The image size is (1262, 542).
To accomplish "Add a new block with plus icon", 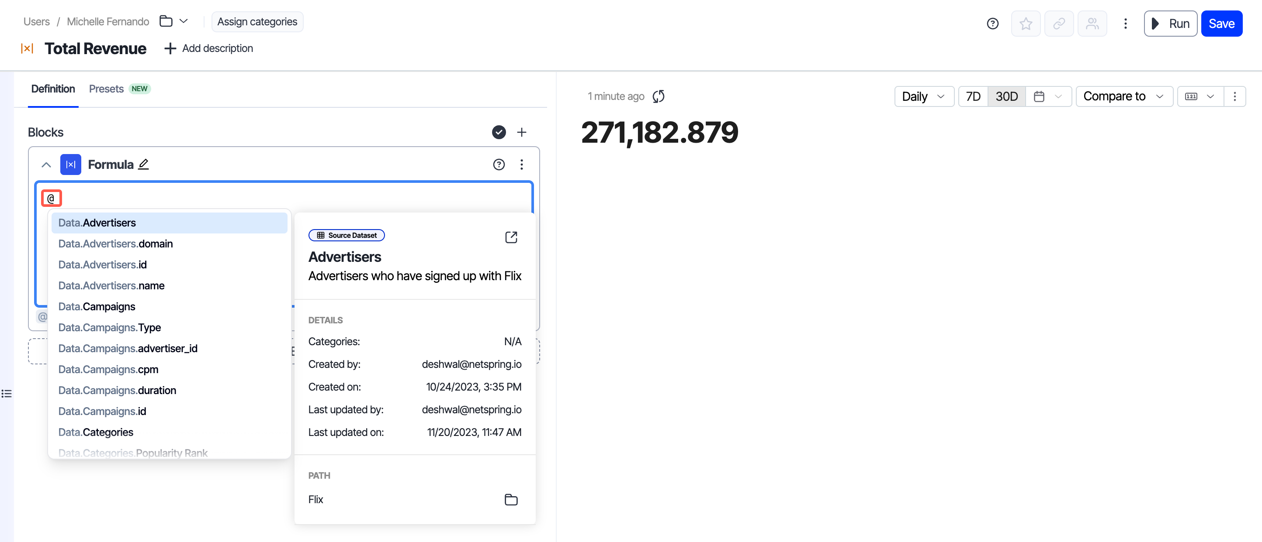I will point(522,132).
